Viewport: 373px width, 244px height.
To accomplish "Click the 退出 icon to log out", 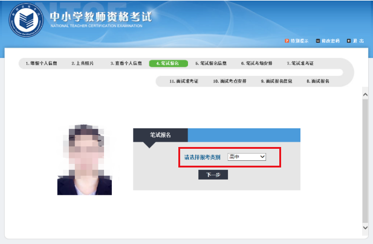I will pos(349,41).
